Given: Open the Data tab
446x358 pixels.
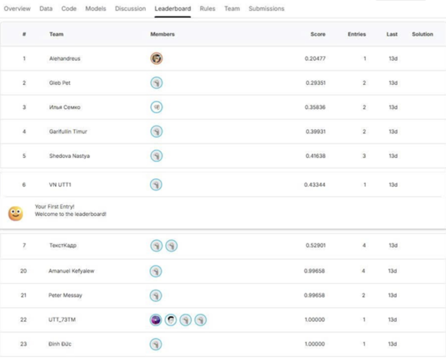Looking at the screenshot, I should click(x=46, y=9).
